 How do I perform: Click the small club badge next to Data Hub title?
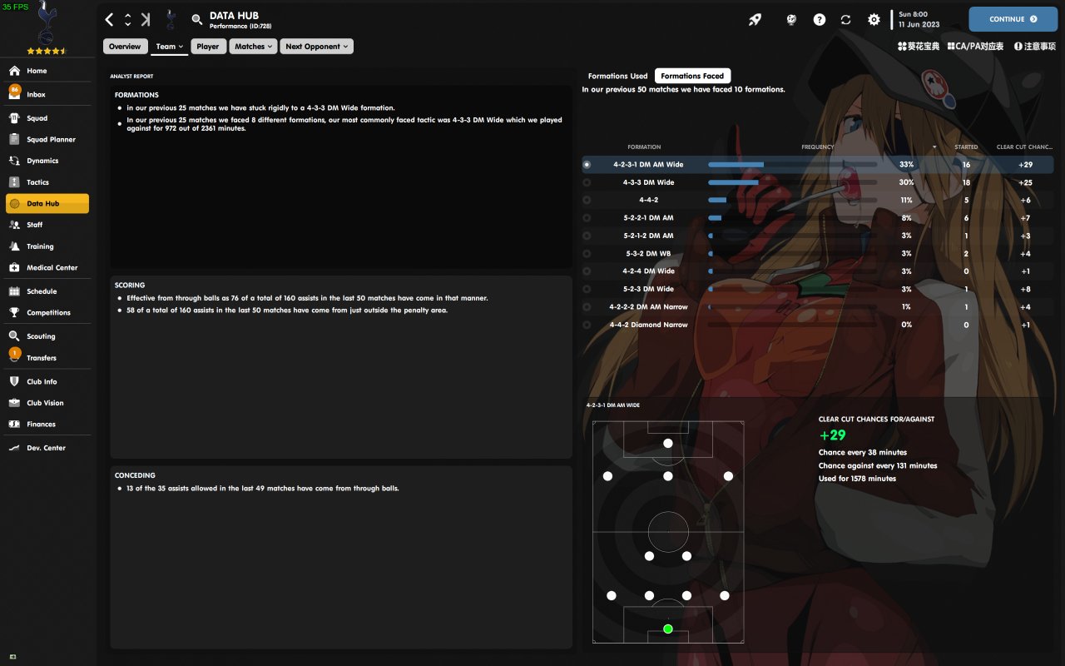pos(171,19)
